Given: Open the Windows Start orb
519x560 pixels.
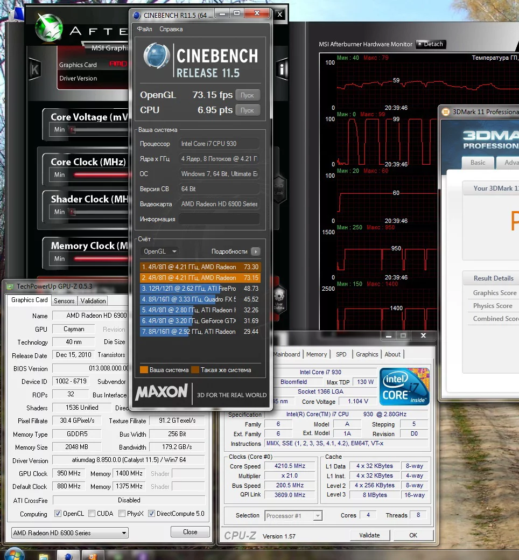Looking at the screenshot, I should point(15,555).
